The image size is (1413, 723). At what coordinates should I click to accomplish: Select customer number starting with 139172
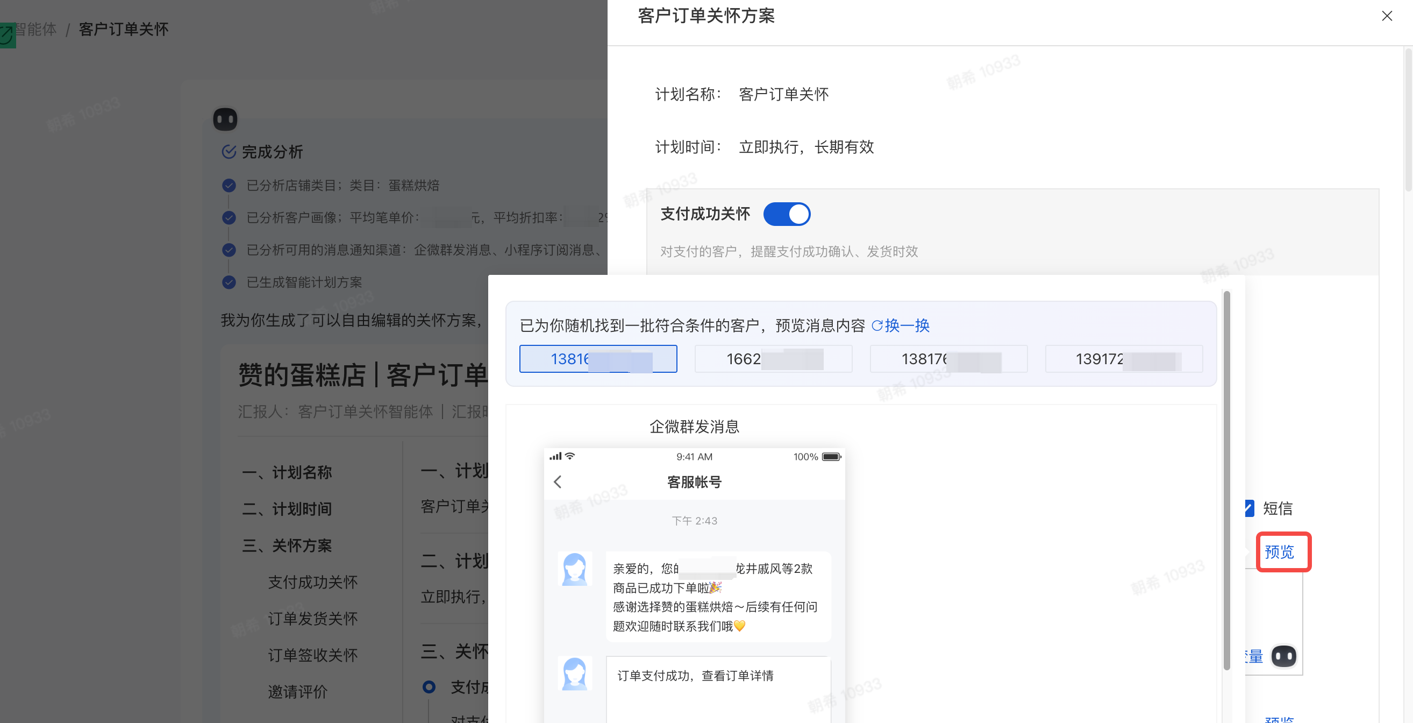[x=1123, y=359]
